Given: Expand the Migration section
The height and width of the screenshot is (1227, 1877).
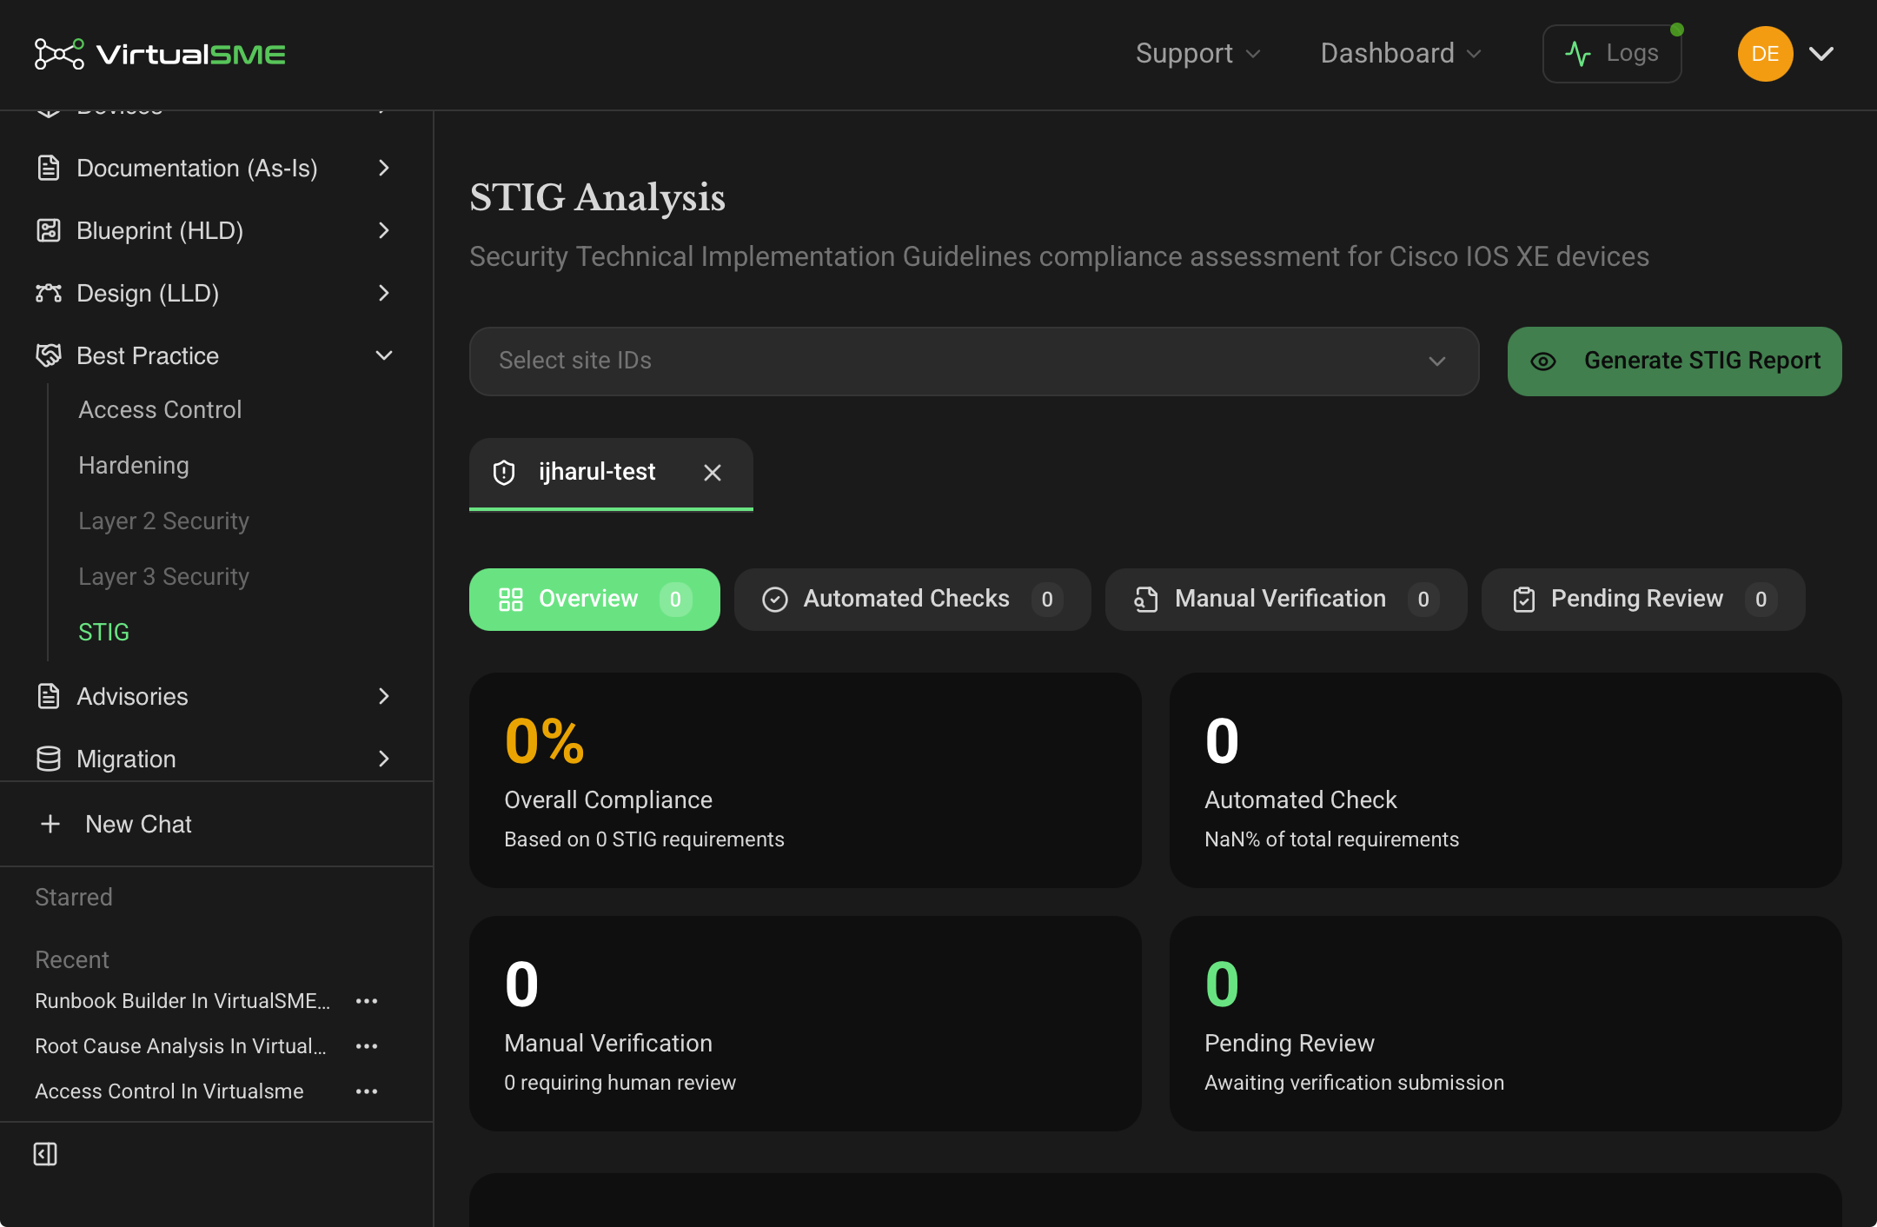Looking at the screenshot, I should point(384,759).
